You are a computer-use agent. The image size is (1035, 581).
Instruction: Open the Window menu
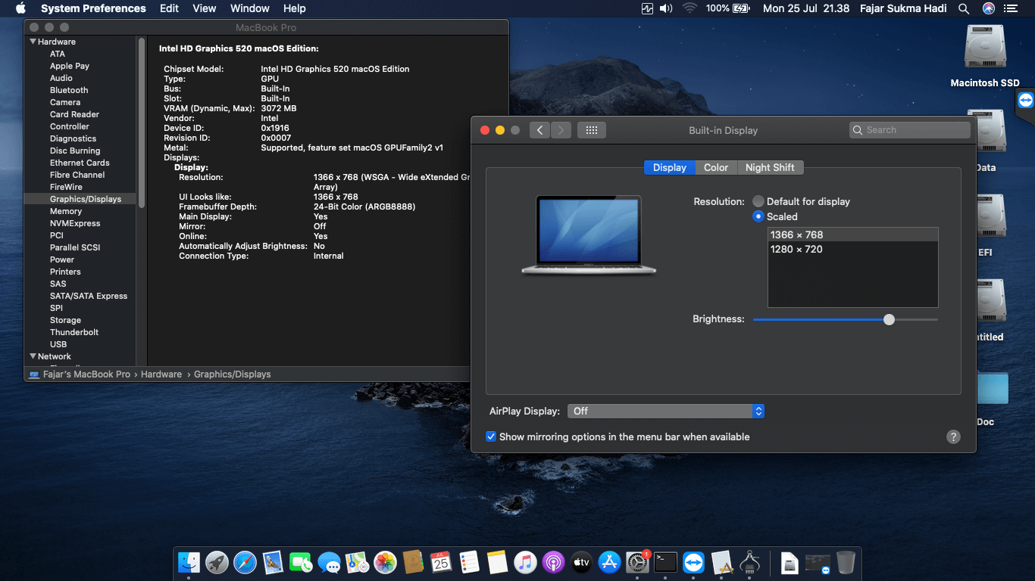tap(249, 8)
